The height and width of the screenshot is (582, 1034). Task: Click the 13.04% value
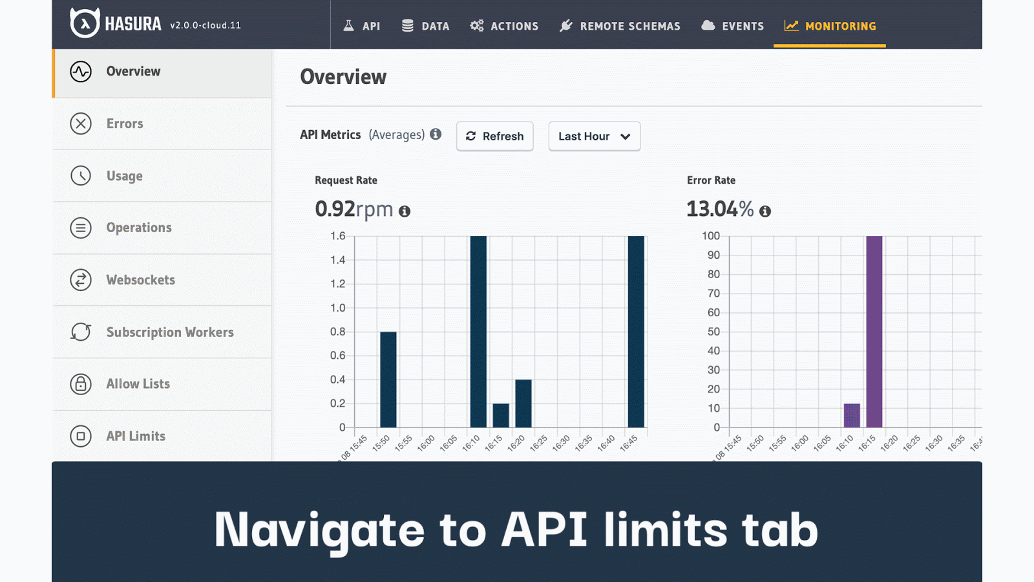tap(720, 209)
